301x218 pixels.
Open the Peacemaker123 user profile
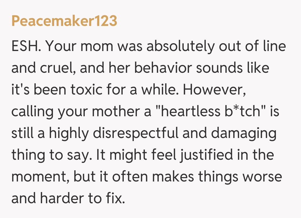pyautogui.click(x=64, y=21)
